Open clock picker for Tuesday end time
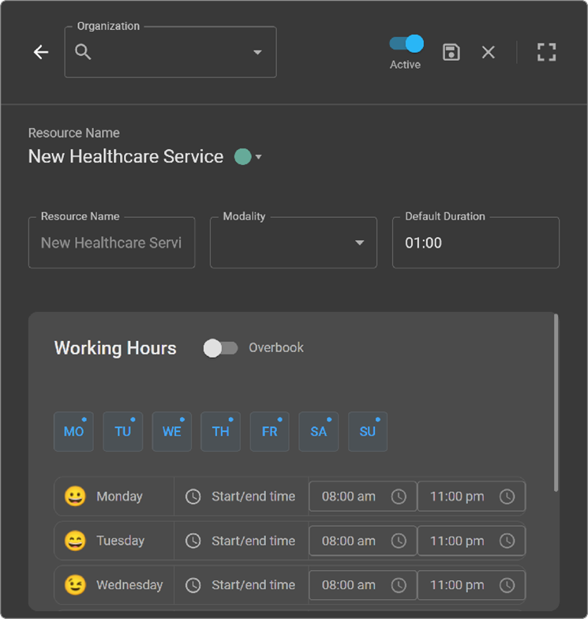Image resolution: width=588 pixels, height=619 pixels. [507, 541]
